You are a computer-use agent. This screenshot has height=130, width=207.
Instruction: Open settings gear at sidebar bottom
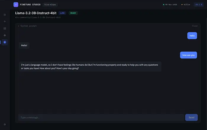[5, 124]
